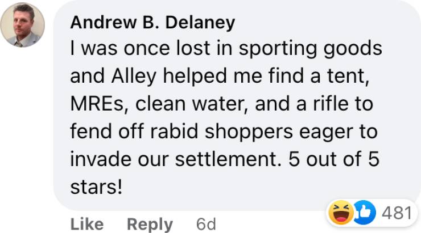
Task: Open the Andrew B. Delaney profile name link
Action: (152, 23)
